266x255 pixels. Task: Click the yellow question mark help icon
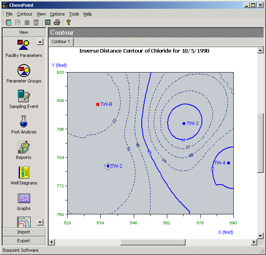click(68, 22)
